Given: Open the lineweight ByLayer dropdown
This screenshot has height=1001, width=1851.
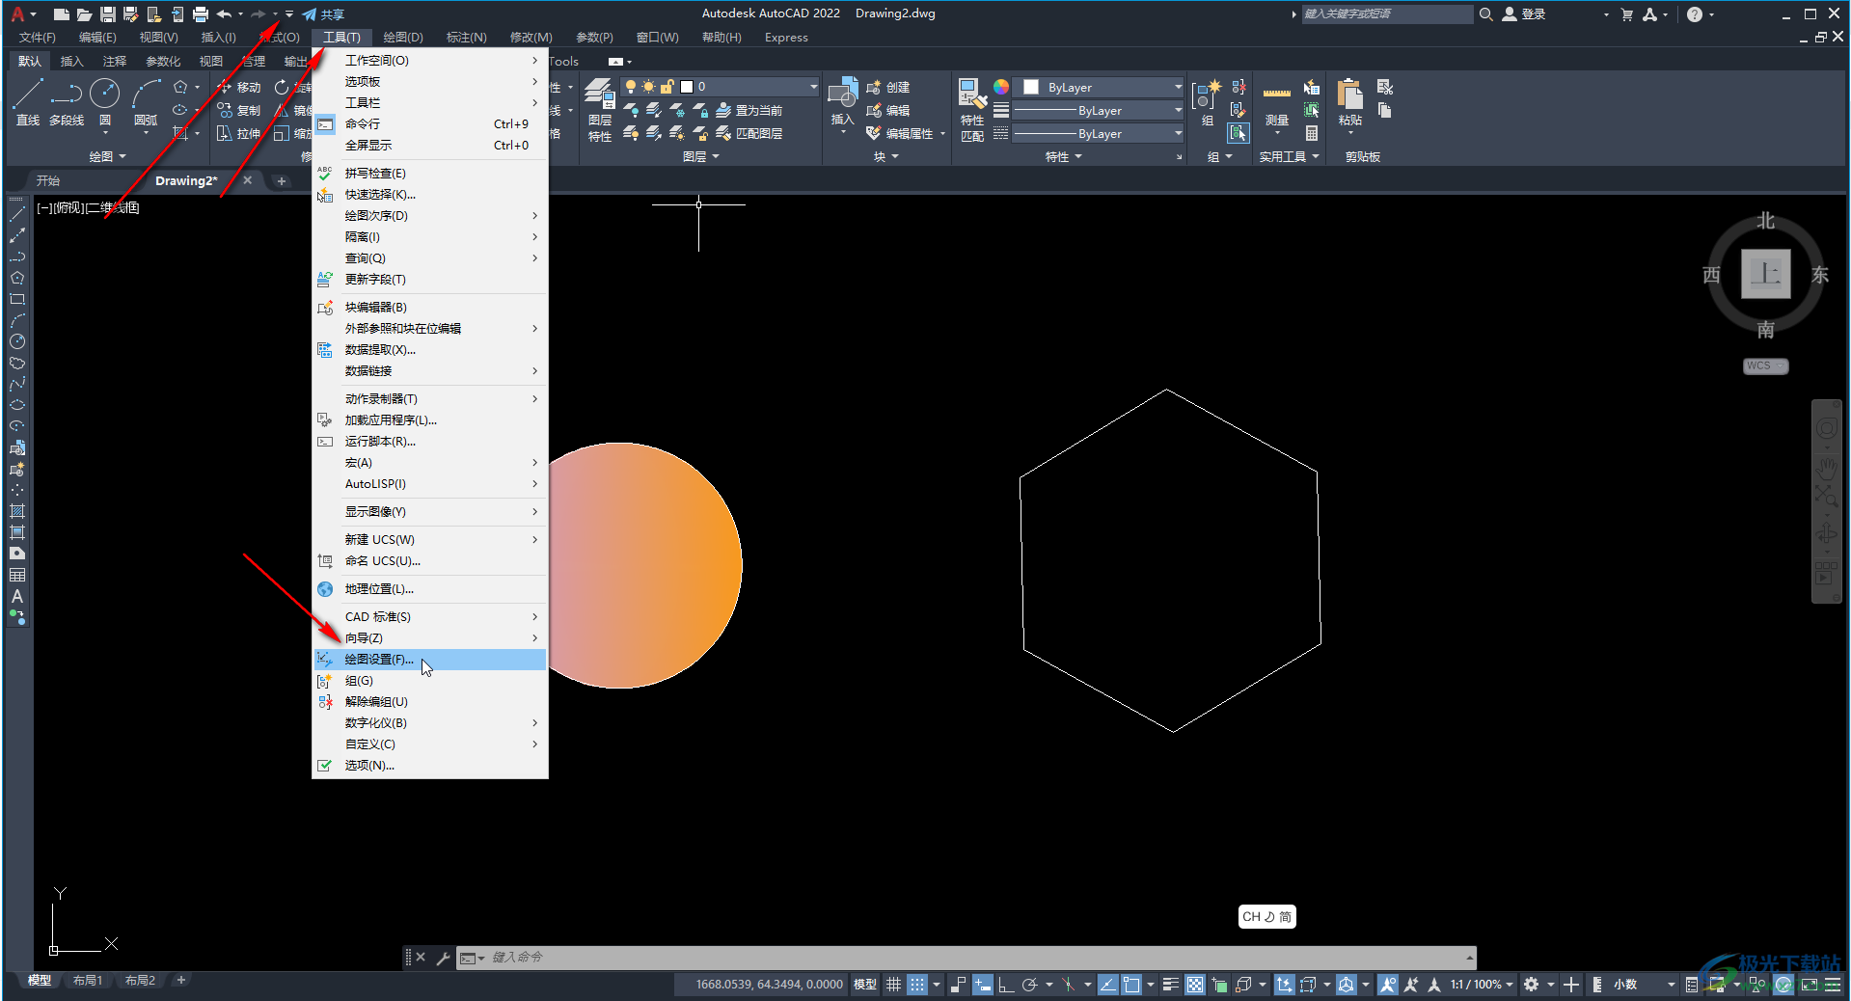Looking at the screenshot, I should (1178, 110).
